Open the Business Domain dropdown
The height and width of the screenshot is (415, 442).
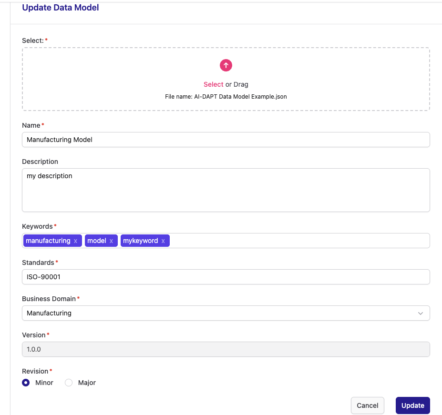pos(226,313)
